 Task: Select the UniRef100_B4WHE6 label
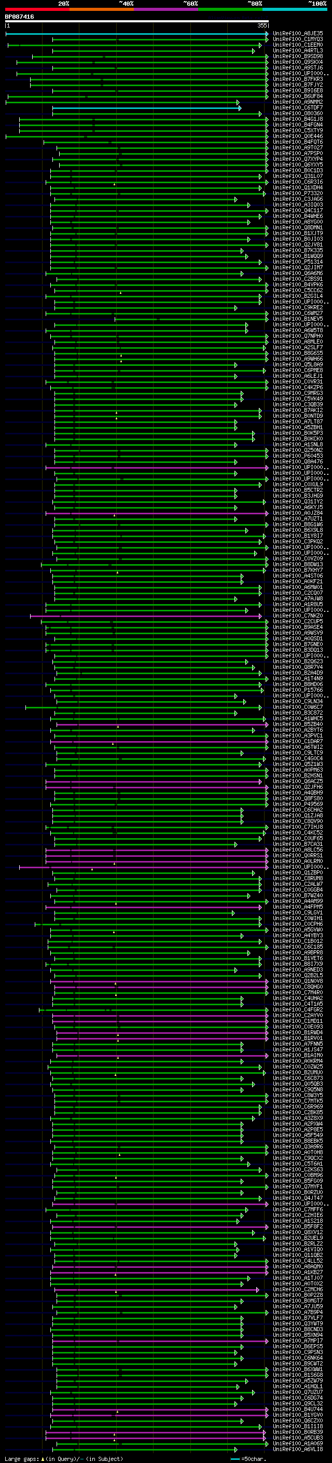[x=298, y=216]
